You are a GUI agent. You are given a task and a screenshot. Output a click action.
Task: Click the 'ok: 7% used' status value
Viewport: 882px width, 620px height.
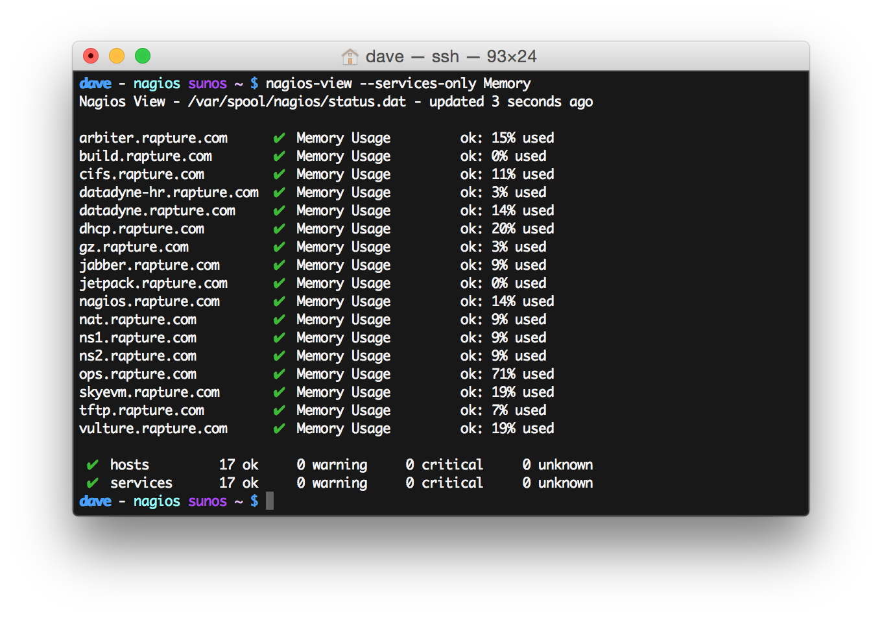click(503, 411)
